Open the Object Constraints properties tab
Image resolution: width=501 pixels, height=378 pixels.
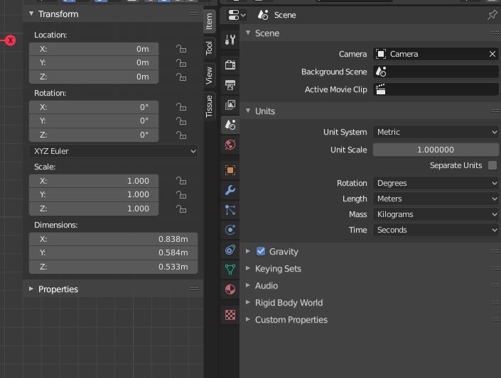230,250
